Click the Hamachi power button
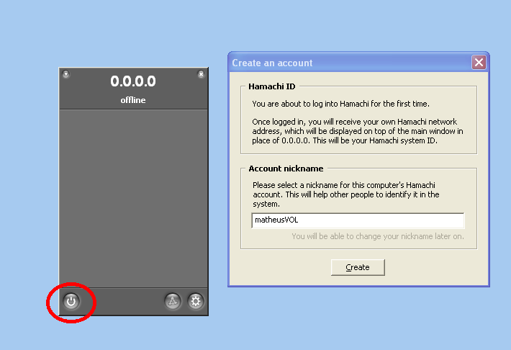The height and width of the screenshot is (350, 511). pyautogui.click(x=71, y=301)
